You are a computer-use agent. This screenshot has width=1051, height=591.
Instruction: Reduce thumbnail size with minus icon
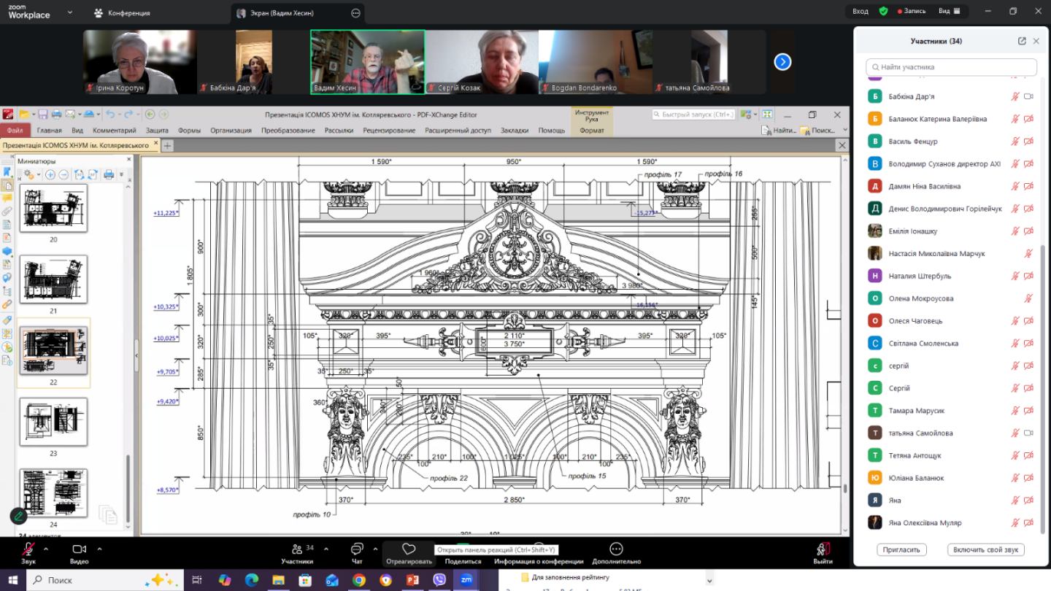(63, 174)
